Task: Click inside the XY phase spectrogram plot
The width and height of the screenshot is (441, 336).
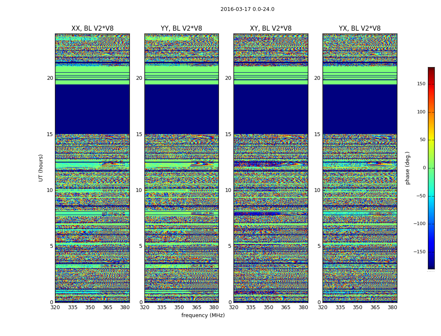Action: [x=270, y=168]
